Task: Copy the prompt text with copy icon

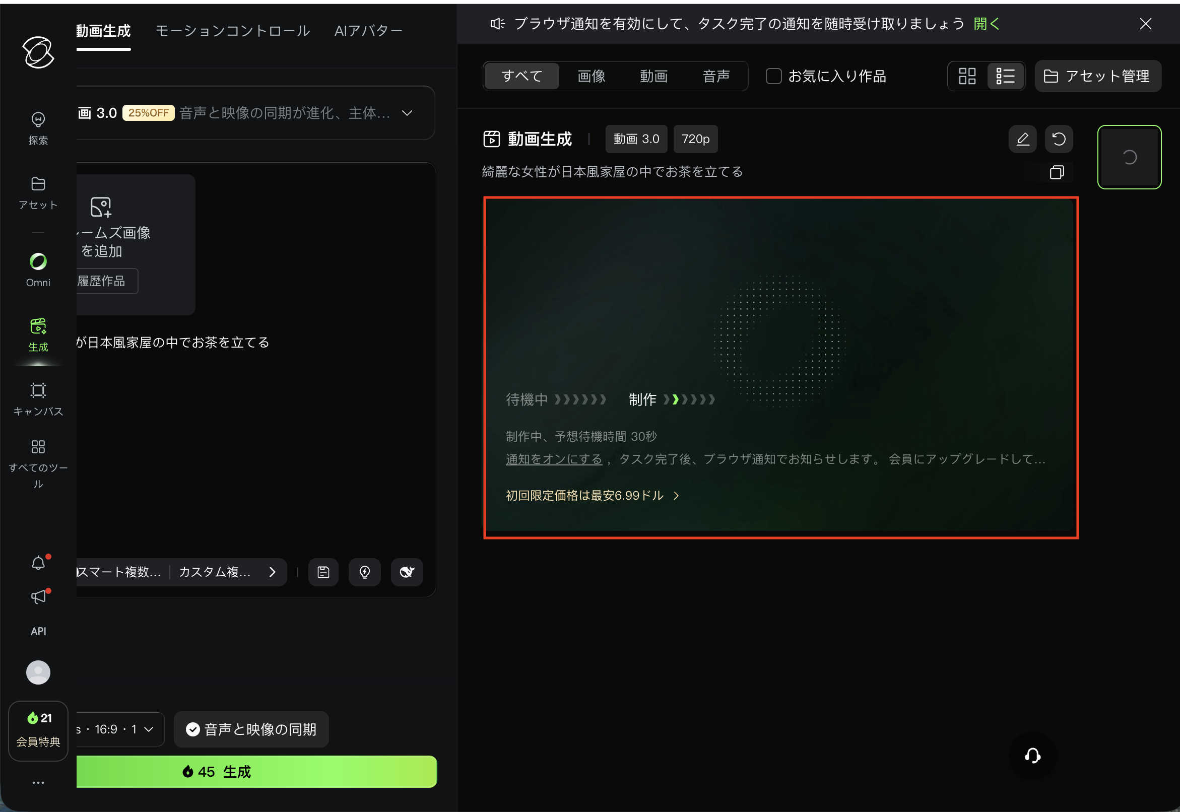Action: (x=1057, y=172)
